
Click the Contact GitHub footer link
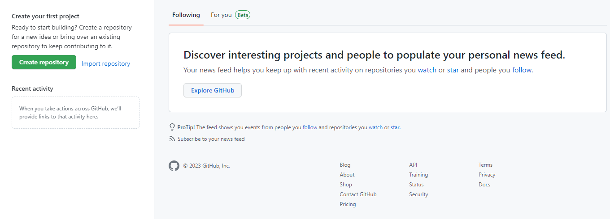point(358,194)
